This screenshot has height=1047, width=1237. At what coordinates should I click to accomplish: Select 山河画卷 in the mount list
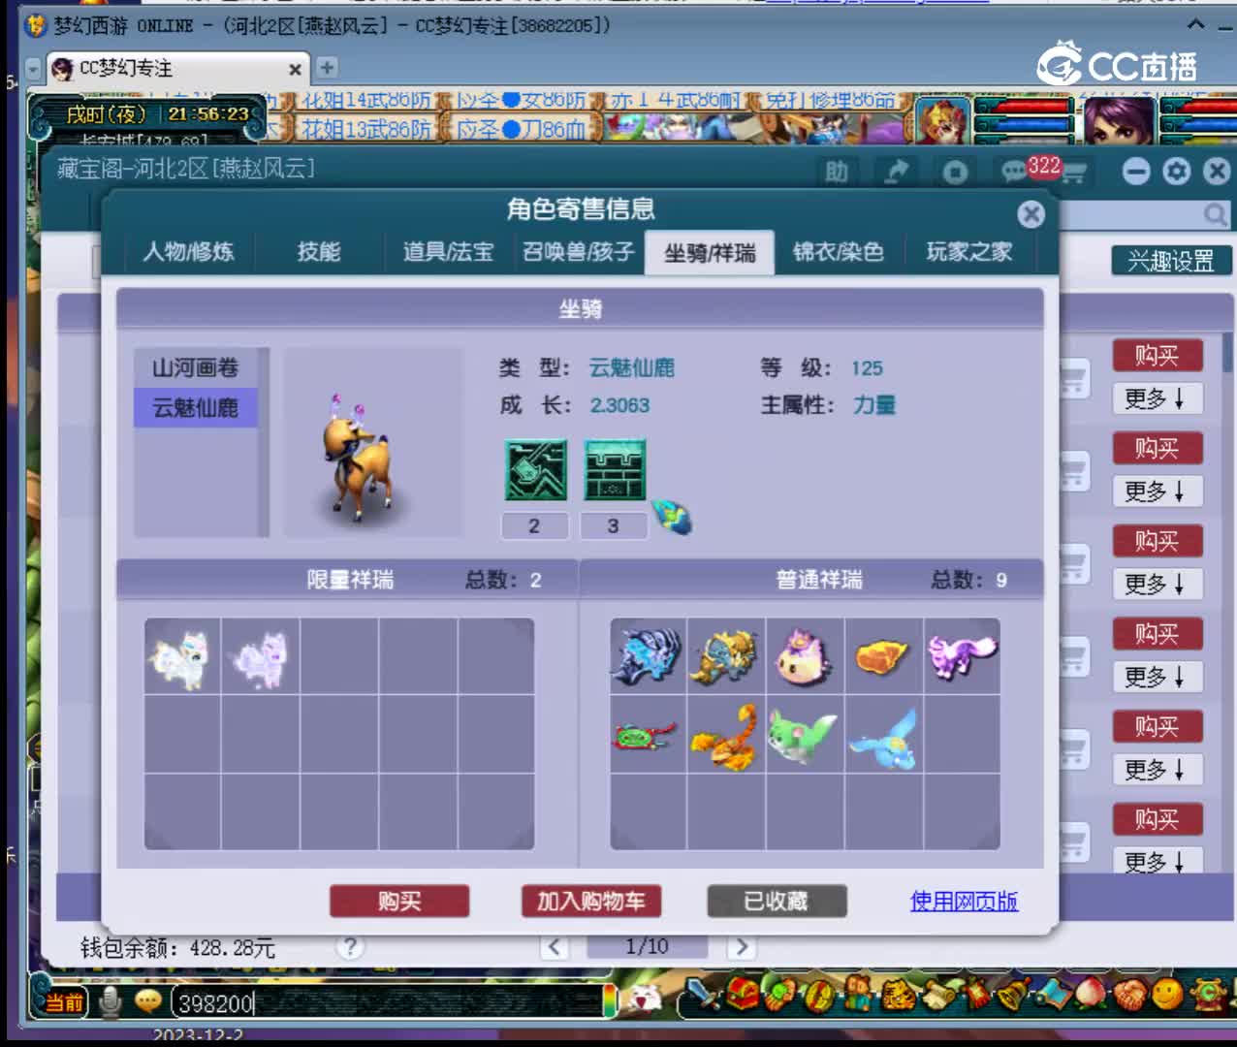point(195,368)
